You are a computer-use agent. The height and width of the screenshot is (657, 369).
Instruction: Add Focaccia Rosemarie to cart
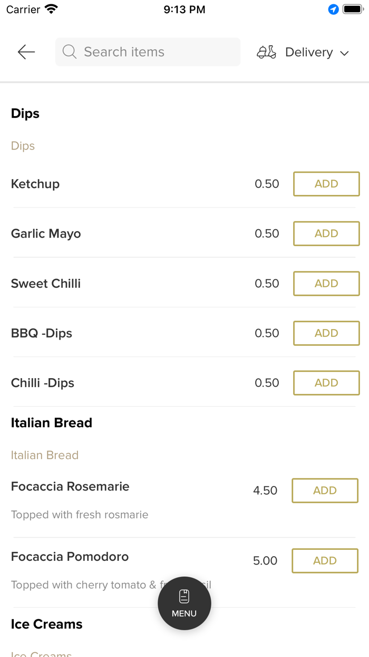click(325, 491)
